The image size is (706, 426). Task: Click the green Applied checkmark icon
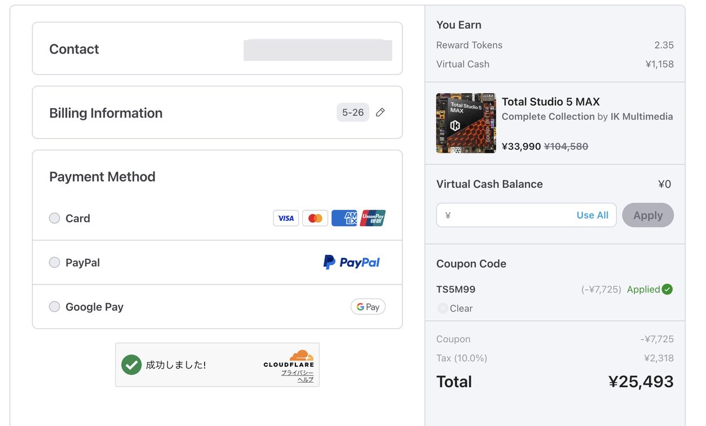(667, 289)
